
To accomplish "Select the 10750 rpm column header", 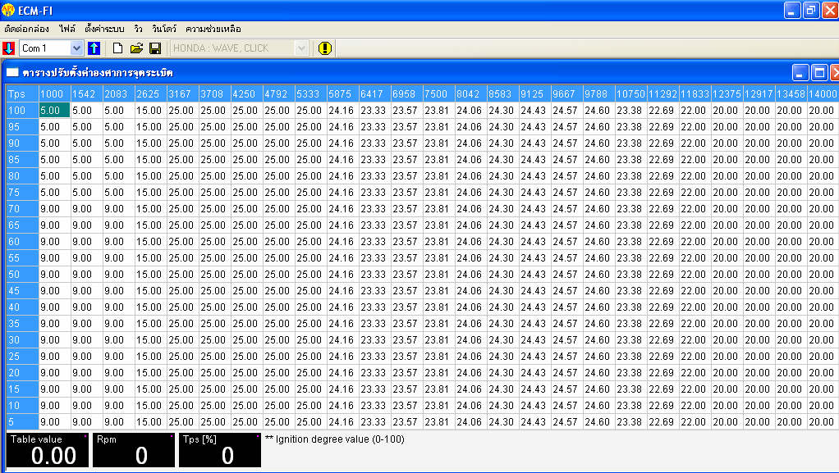I will click(x=630, y=93).
